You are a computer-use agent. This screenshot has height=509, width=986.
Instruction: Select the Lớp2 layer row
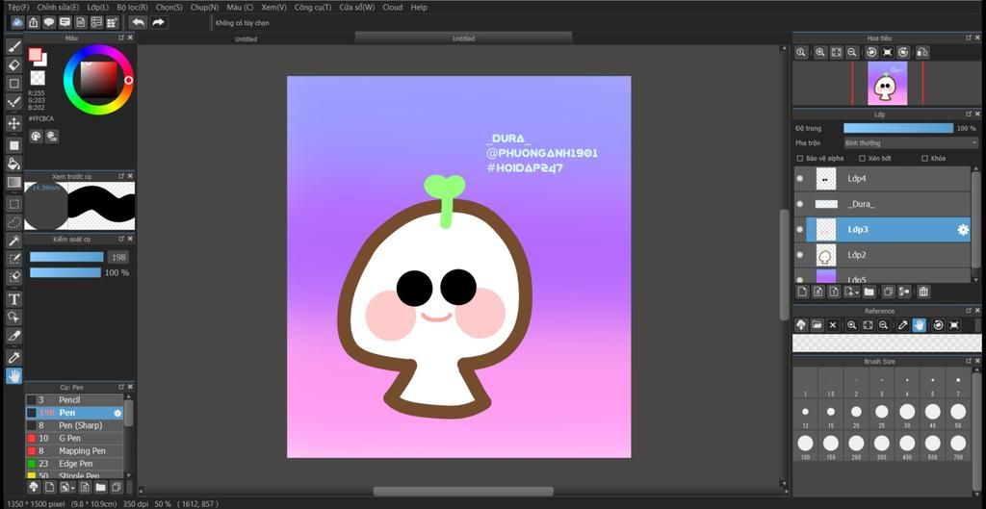click(884, 255)
